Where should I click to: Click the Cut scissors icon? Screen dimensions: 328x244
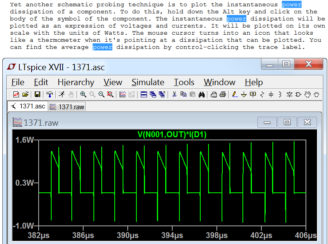pyautogui.click(x=174, y=95)
